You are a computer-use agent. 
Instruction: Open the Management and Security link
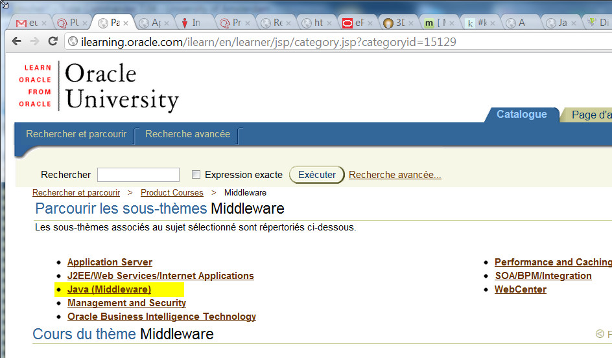(126, 303)
